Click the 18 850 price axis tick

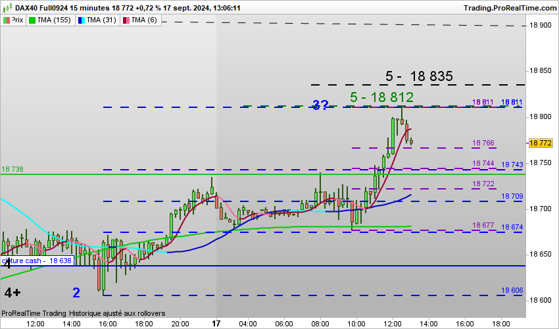coord(541,71)
